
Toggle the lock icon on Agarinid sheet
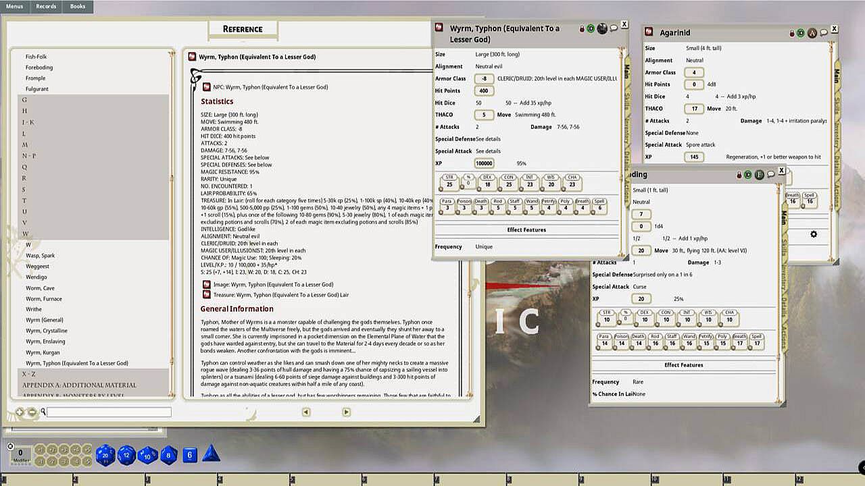click(792, 32)
